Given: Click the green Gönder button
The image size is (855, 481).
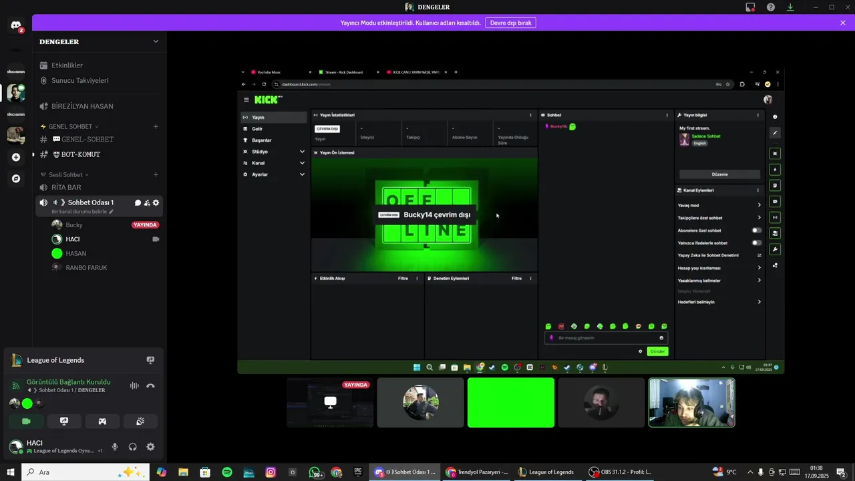Looking at the screenshot, I should [657, 351].
